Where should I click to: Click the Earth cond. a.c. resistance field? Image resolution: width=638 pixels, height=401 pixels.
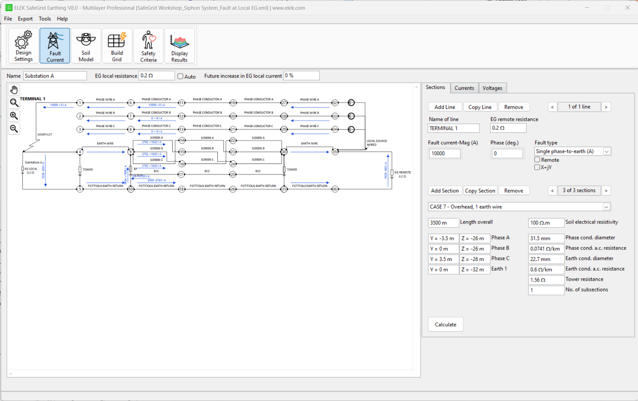546,270
